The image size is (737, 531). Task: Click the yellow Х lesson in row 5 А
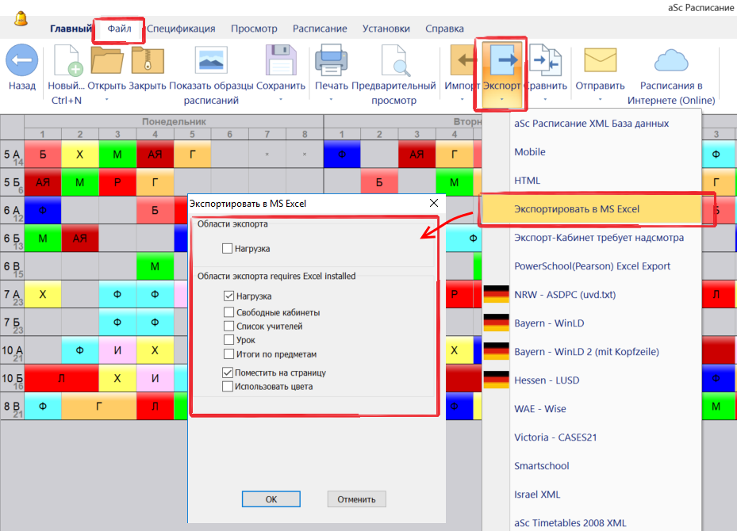tap(79, 154)
